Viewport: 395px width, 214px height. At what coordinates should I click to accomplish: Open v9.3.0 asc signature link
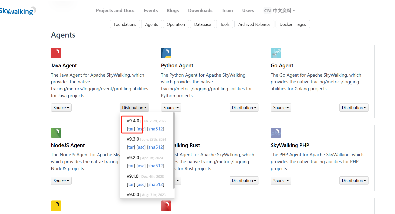click(141, 147)
